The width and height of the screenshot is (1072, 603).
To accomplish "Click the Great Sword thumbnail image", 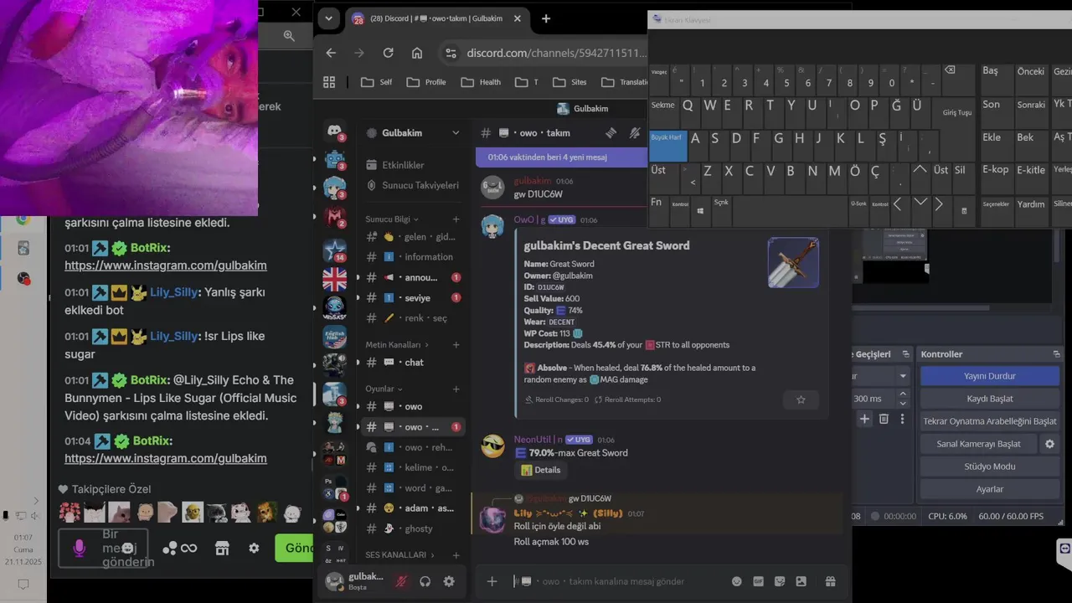I will click(x=793, y=263).
